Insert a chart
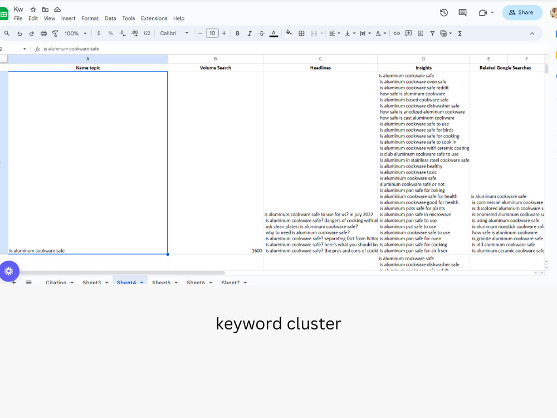This screenshot has height=418, width=557. tap(421, 33)
